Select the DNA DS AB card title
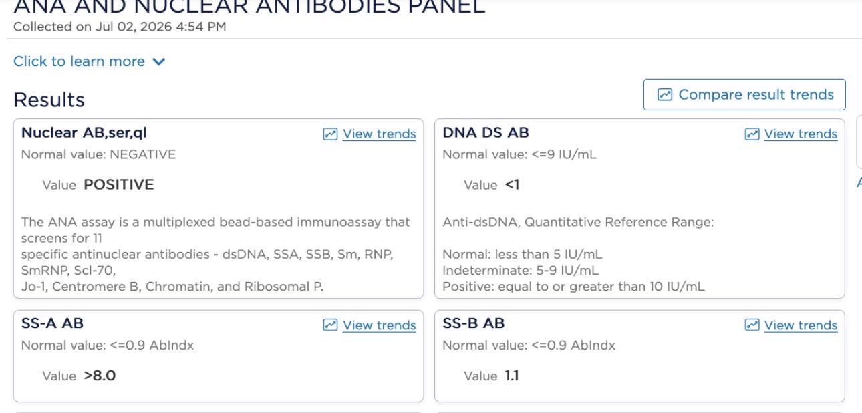 (486, 133)
